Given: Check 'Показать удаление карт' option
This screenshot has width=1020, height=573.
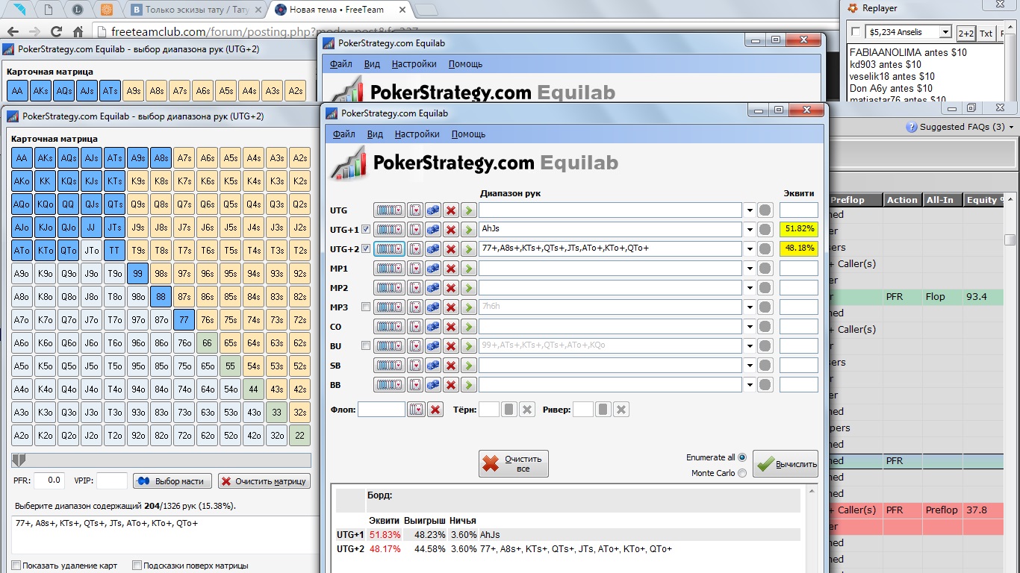Looking at the screenshot, I should click(16, 566).
